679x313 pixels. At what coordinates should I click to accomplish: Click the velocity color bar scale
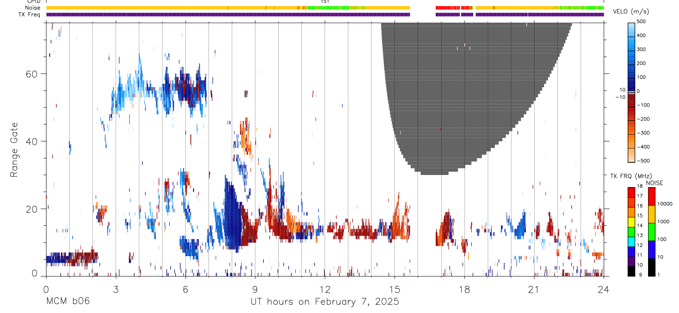631,92
